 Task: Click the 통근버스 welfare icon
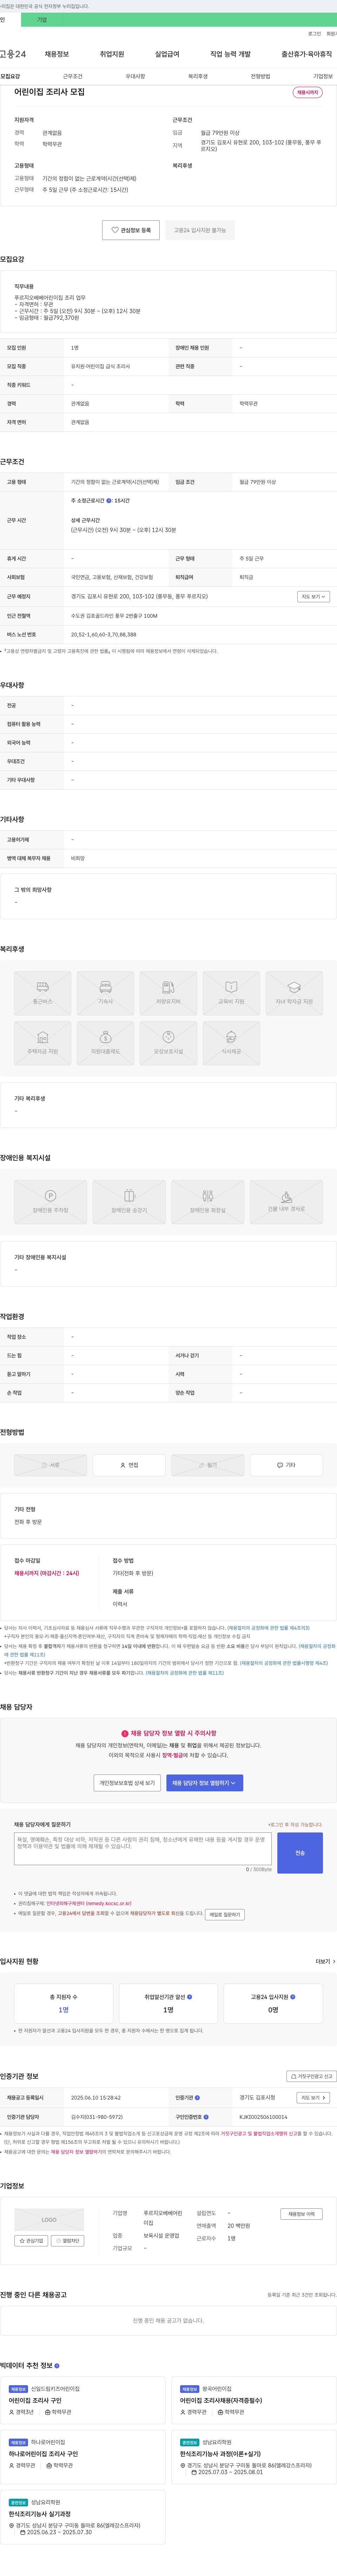click(x=43, y=993)
